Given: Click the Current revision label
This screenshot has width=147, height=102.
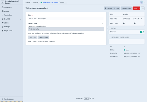Looking at the screenshot, I should click(x=62, y=2).
